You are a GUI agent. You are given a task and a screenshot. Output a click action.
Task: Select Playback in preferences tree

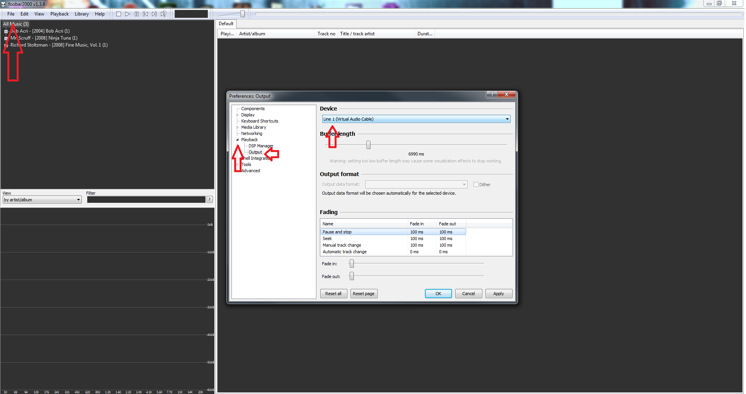click(x=249, y=140)
